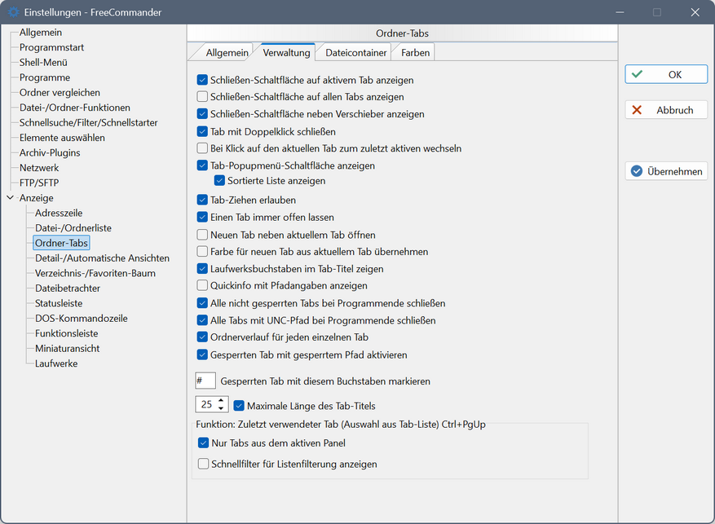
Task: Collapse the Anzeige tree node
Action: click(x=10, y=198)
